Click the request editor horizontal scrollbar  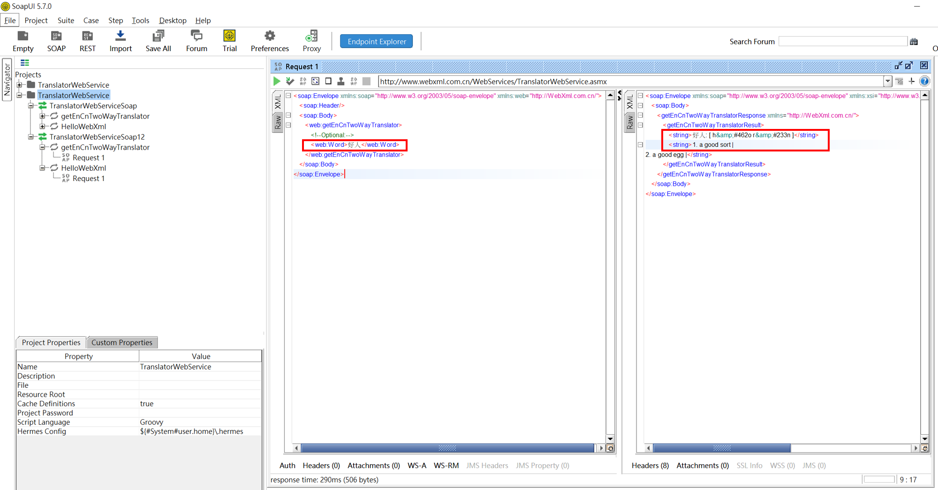pyautogui.click(x=447, y=448)
